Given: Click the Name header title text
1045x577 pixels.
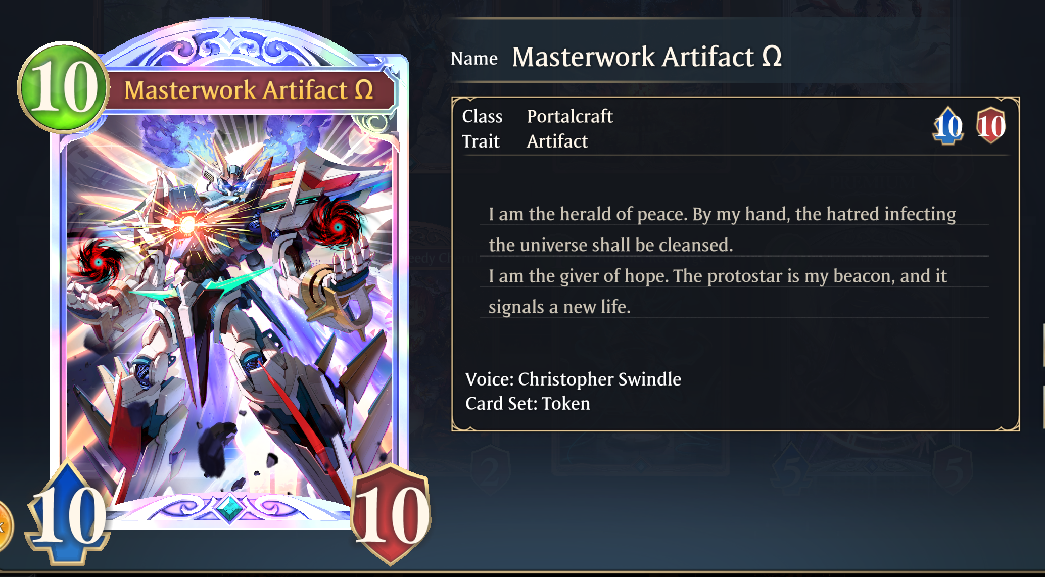Looking at the screenshot, I should tap(647, 57).
